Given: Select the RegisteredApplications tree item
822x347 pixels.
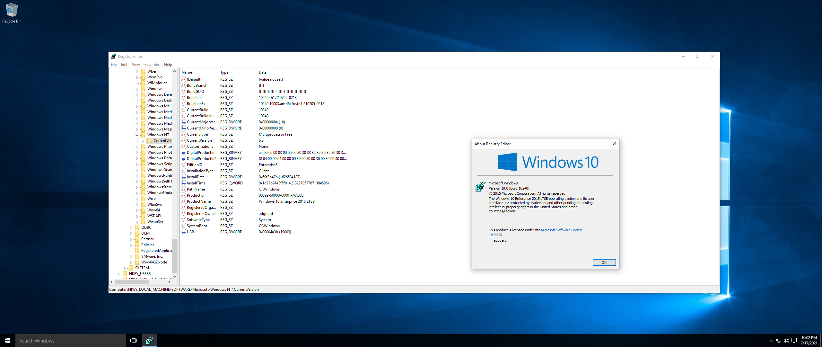Looking at the screenshot, I should coord(156,251).
